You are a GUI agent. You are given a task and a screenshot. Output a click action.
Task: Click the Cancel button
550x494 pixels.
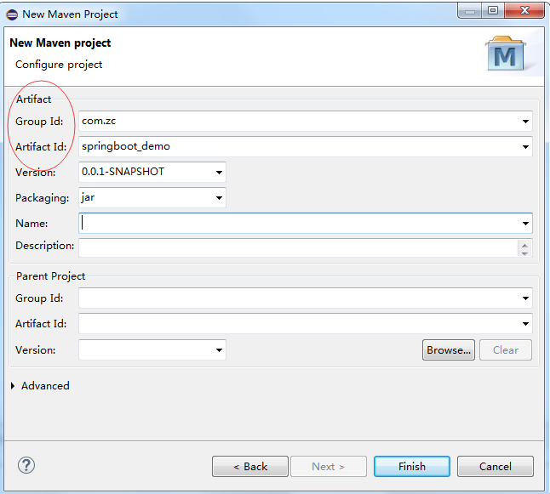tap(496, 466)
